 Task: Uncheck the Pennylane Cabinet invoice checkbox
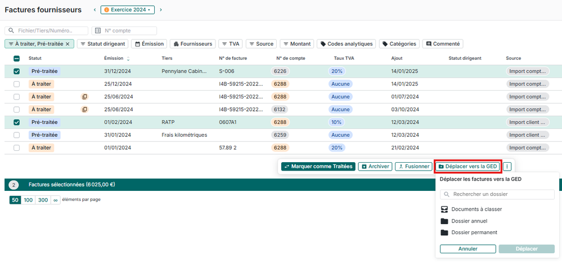16,72
